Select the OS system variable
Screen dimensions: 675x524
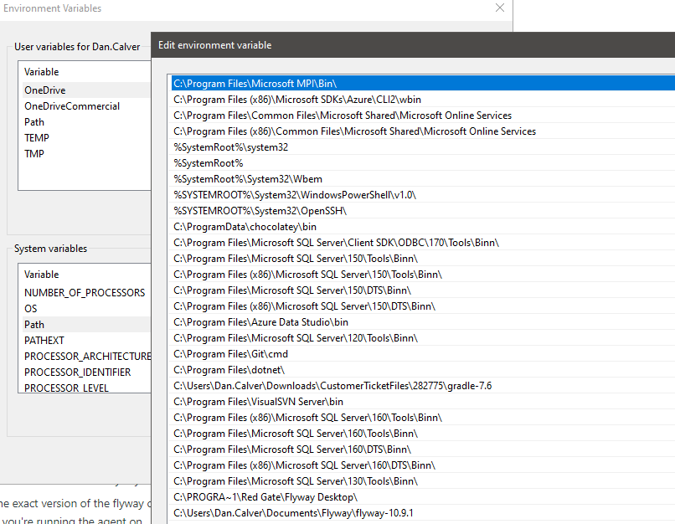[85, 309]
